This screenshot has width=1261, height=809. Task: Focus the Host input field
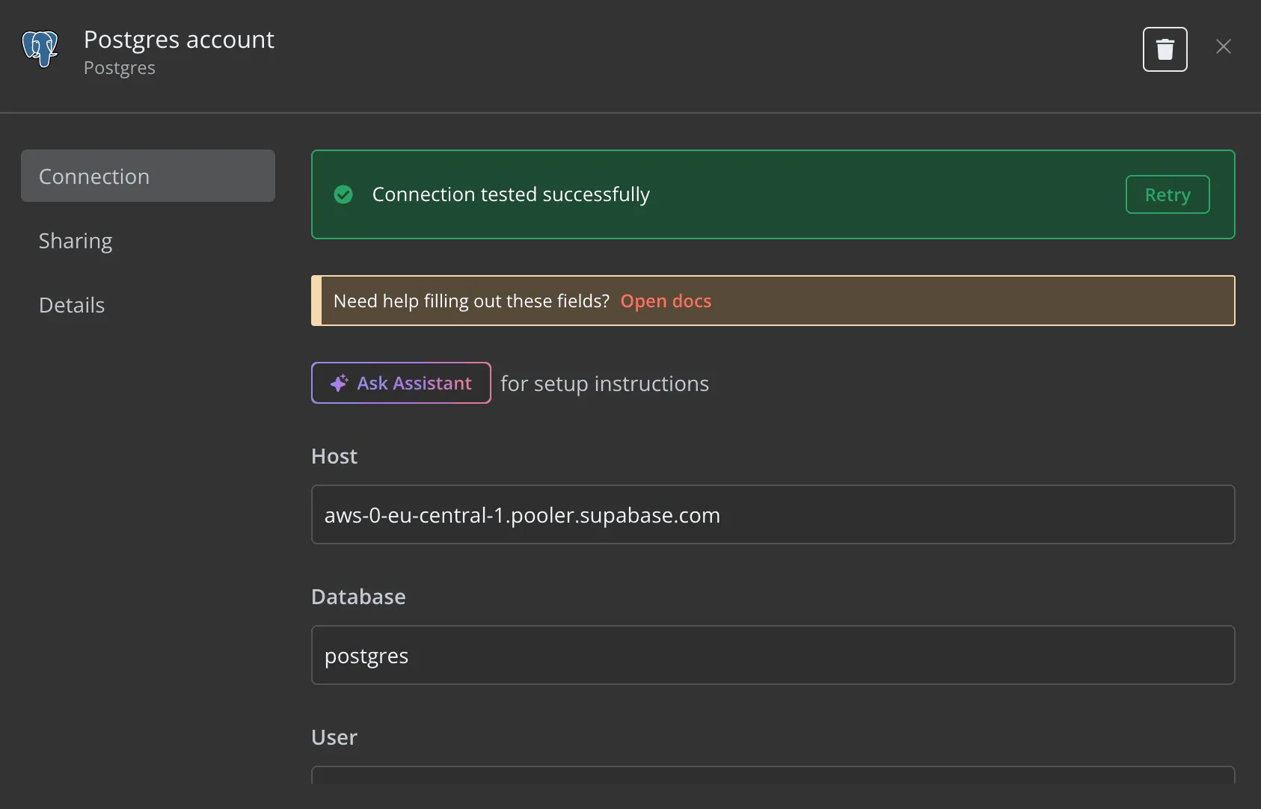[772, 514]
